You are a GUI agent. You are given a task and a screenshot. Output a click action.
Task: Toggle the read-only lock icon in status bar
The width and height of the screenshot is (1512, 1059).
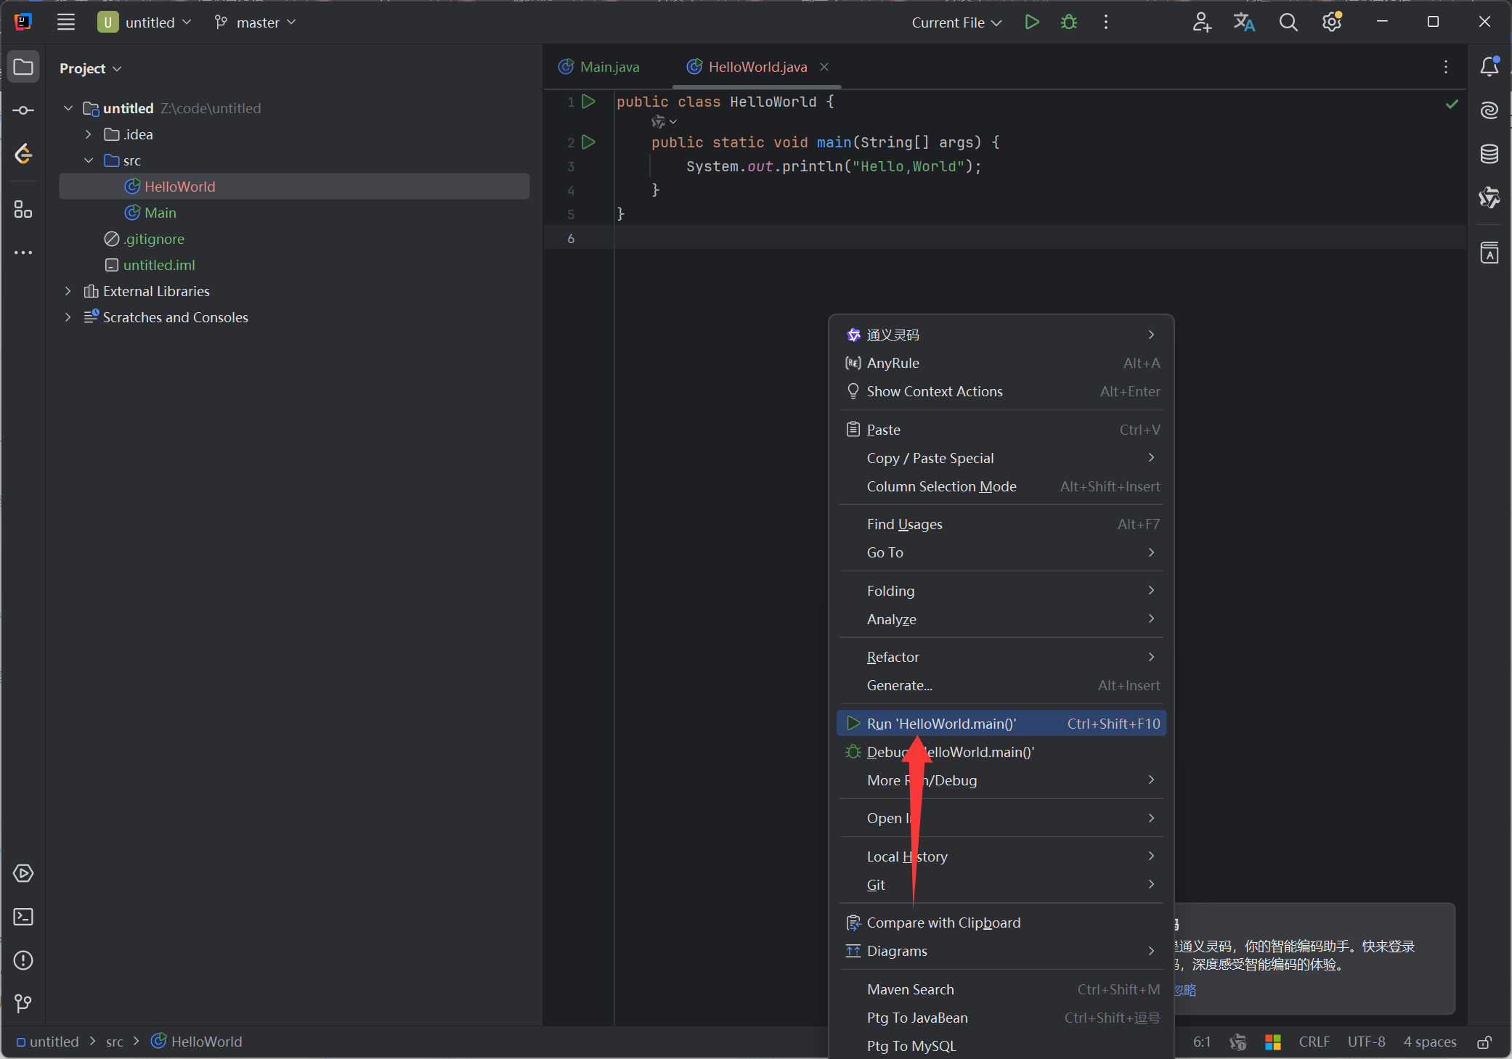tap(1484, 1042)
